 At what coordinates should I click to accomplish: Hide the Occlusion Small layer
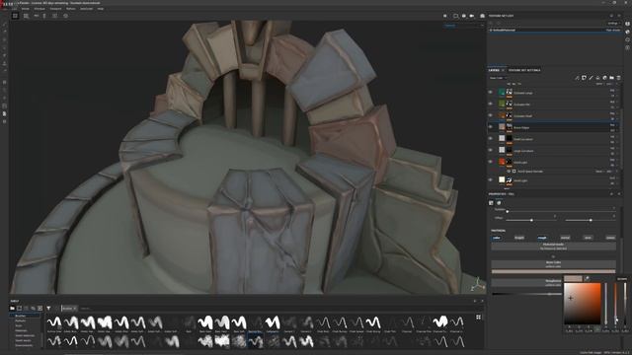pyautogui.click(x=491, y=115)
